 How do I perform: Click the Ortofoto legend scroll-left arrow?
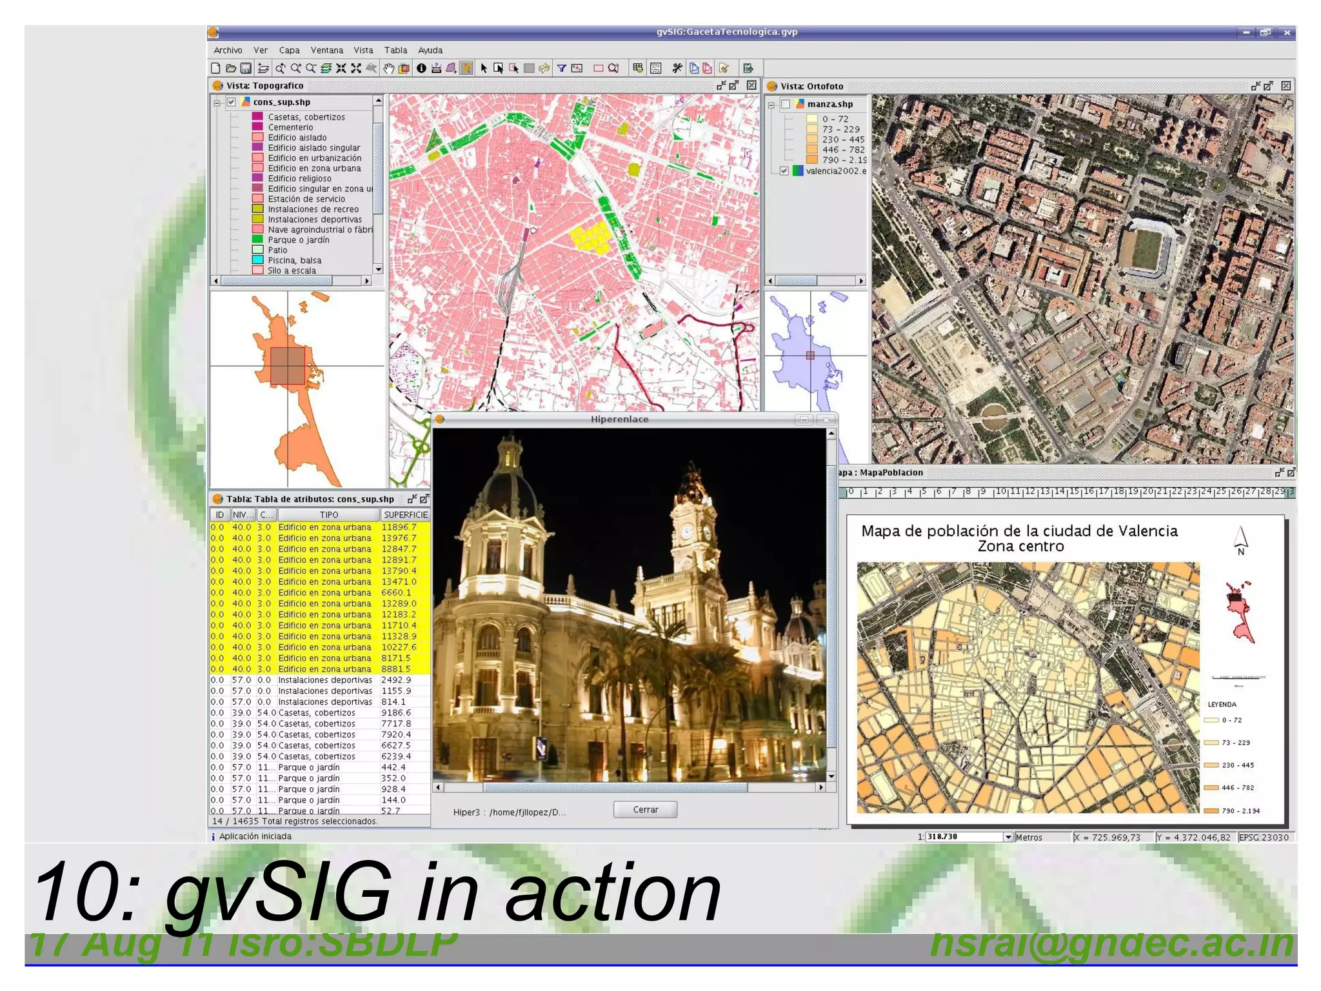coord(770,281)
